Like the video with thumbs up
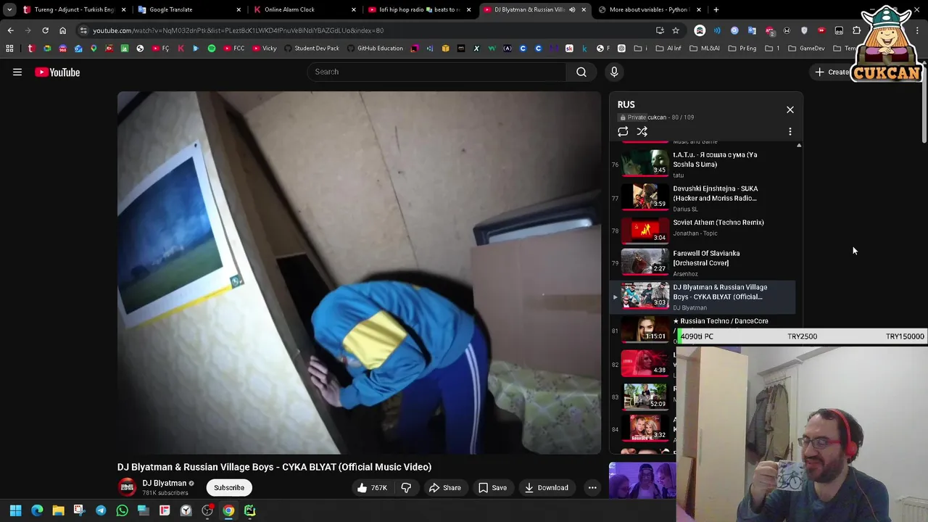This screenshot has height=522, width=928. coord(372,488)
